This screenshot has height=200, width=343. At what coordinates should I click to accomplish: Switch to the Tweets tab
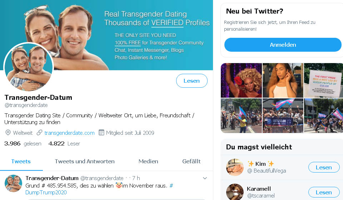[x=21, y=161]
